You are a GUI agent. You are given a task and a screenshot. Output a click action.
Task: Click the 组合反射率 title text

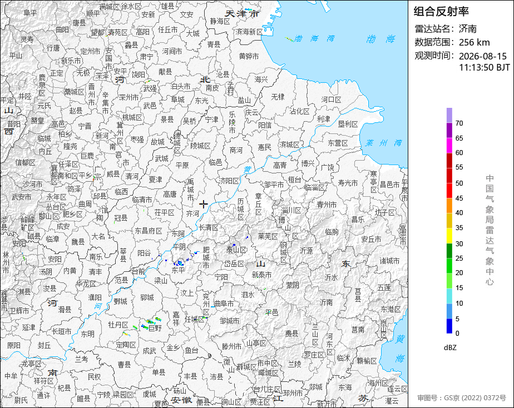[441, 12]
